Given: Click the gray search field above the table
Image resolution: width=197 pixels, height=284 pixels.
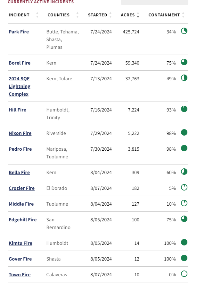Looking at the screenshot, I should pos(155,2).
